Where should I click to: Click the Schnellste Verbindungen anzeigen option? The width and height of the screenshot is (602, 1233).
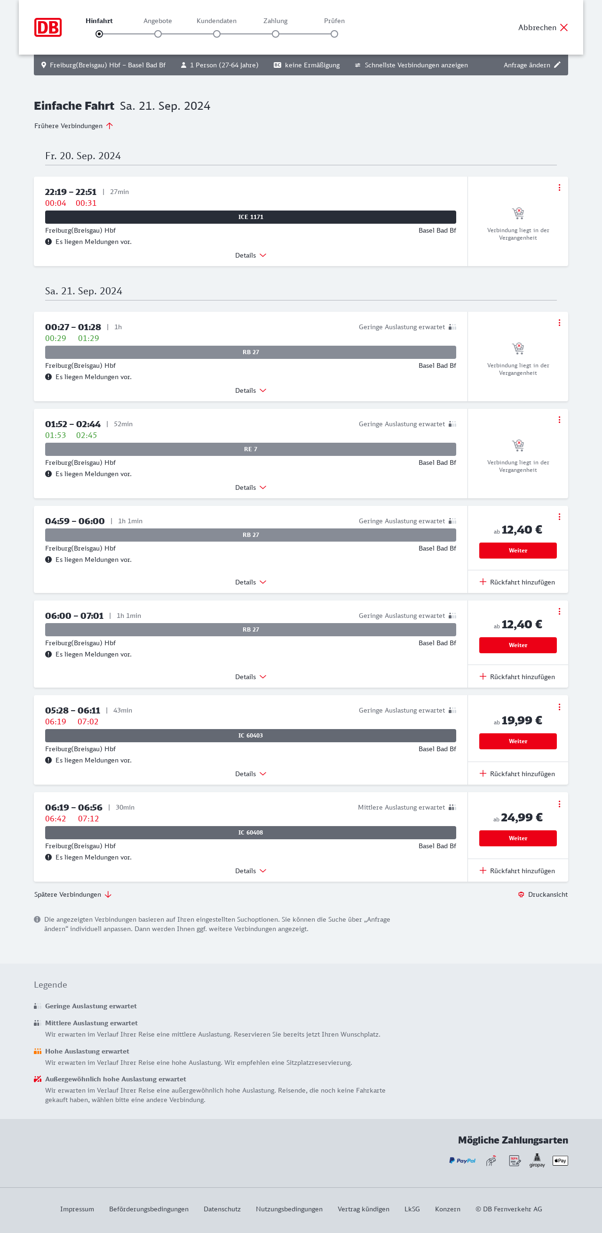(x=411, y=65)
